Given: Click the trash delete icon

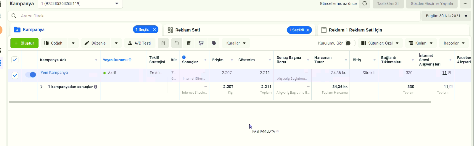Looking at the screenshot, I should [189, 43].
